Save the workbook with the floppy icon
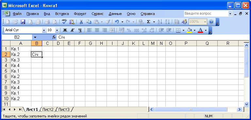Image resolution: width=251 pixels, height=120 pixels. (x=23, y=22)
